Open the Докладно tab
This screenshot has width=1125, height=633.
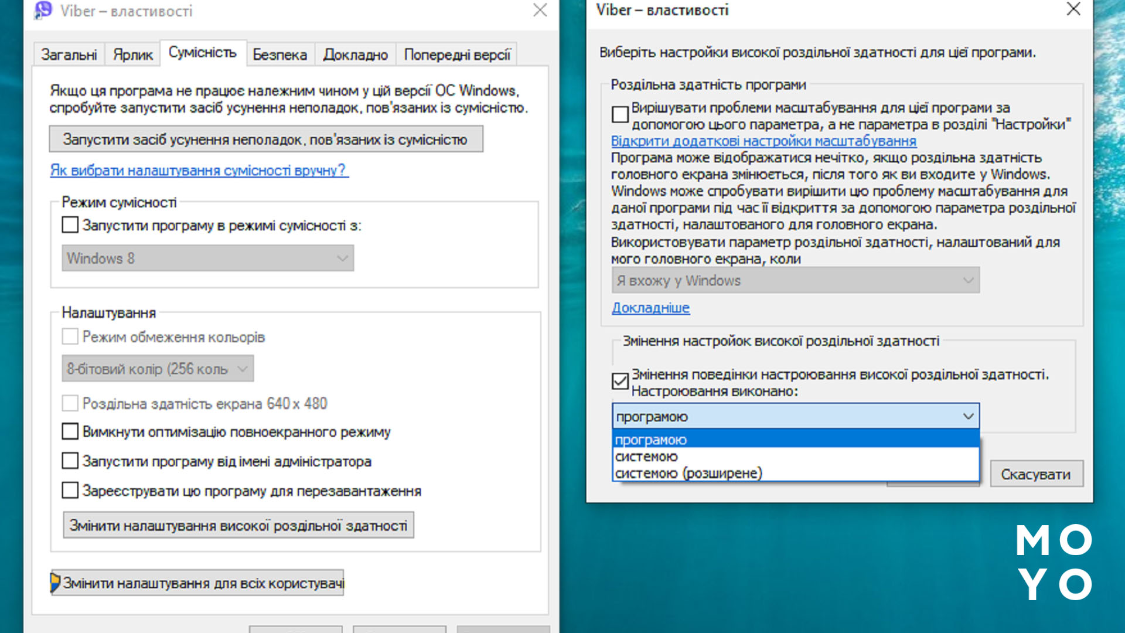[355, 55]
